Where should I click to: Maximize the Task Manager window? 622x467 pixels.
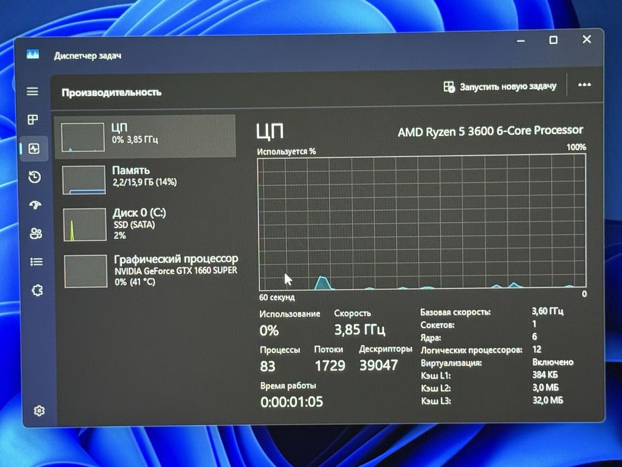click(x=553, y=40)
